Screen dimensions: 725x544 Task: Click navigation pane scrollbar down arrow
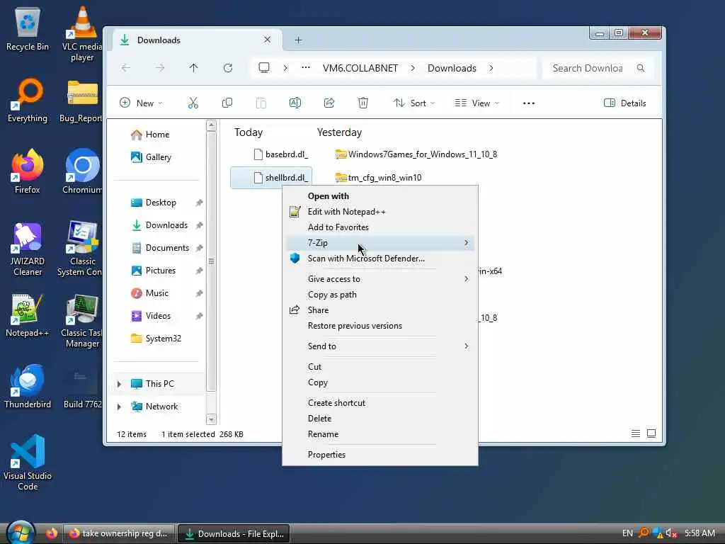(x=211, y=419)
